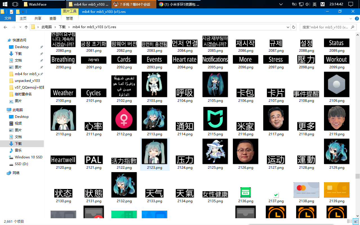The image size is (360, 225).
Task: Open thumbnail 2103.png of chibi Miku
Action: pos(154,84)
